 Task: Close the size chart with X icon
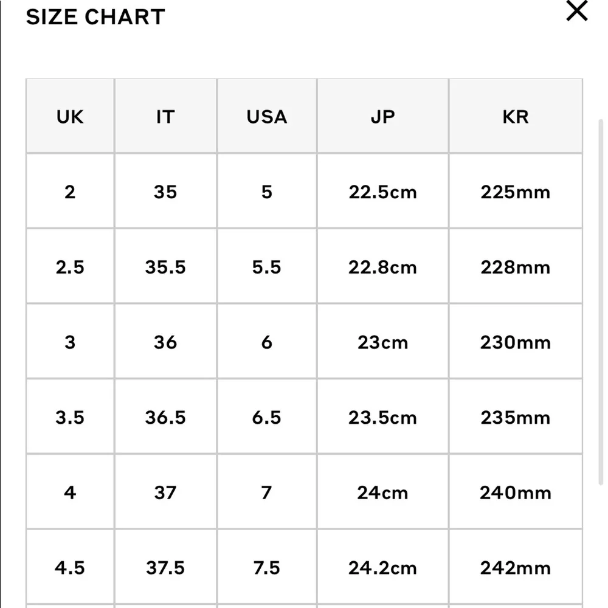tap(576, 11)
